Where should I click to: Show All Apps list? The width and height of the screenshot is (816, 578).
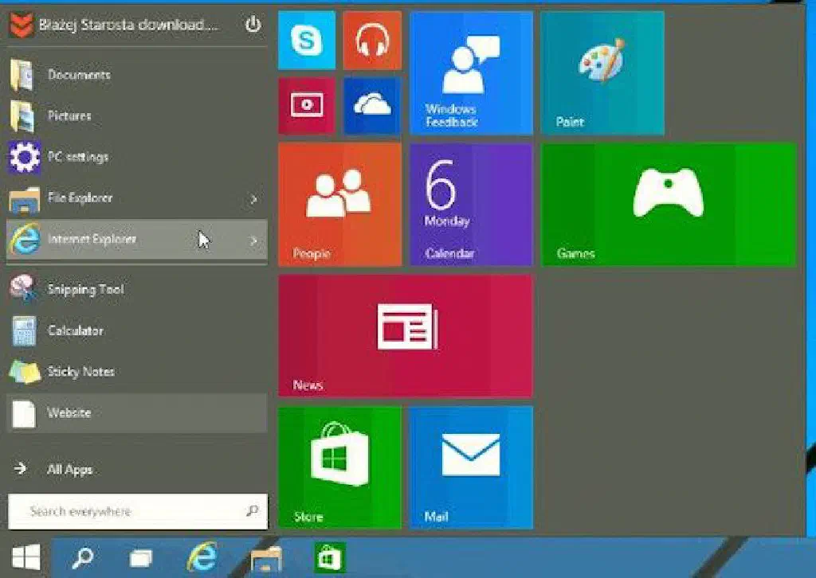69,470
